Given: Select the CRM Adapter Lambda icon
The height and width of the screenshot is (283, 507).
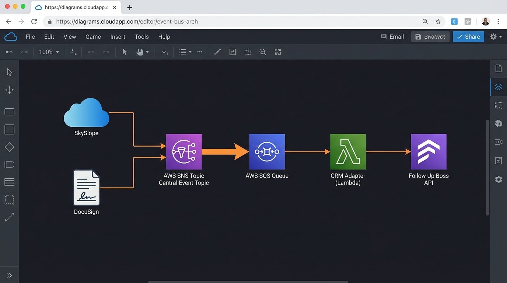Looking at the screenshot, I should (x=348, y=151).
